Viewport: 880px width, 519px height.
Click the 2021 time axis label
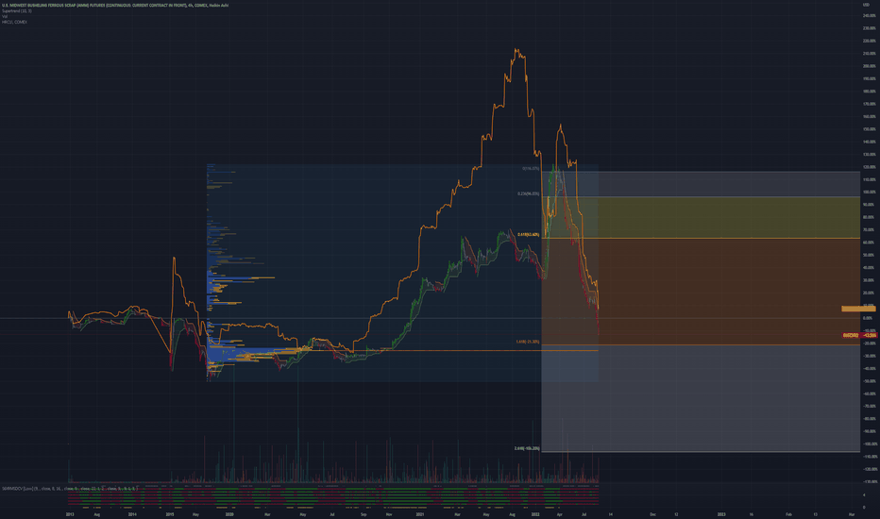(420, 514)
